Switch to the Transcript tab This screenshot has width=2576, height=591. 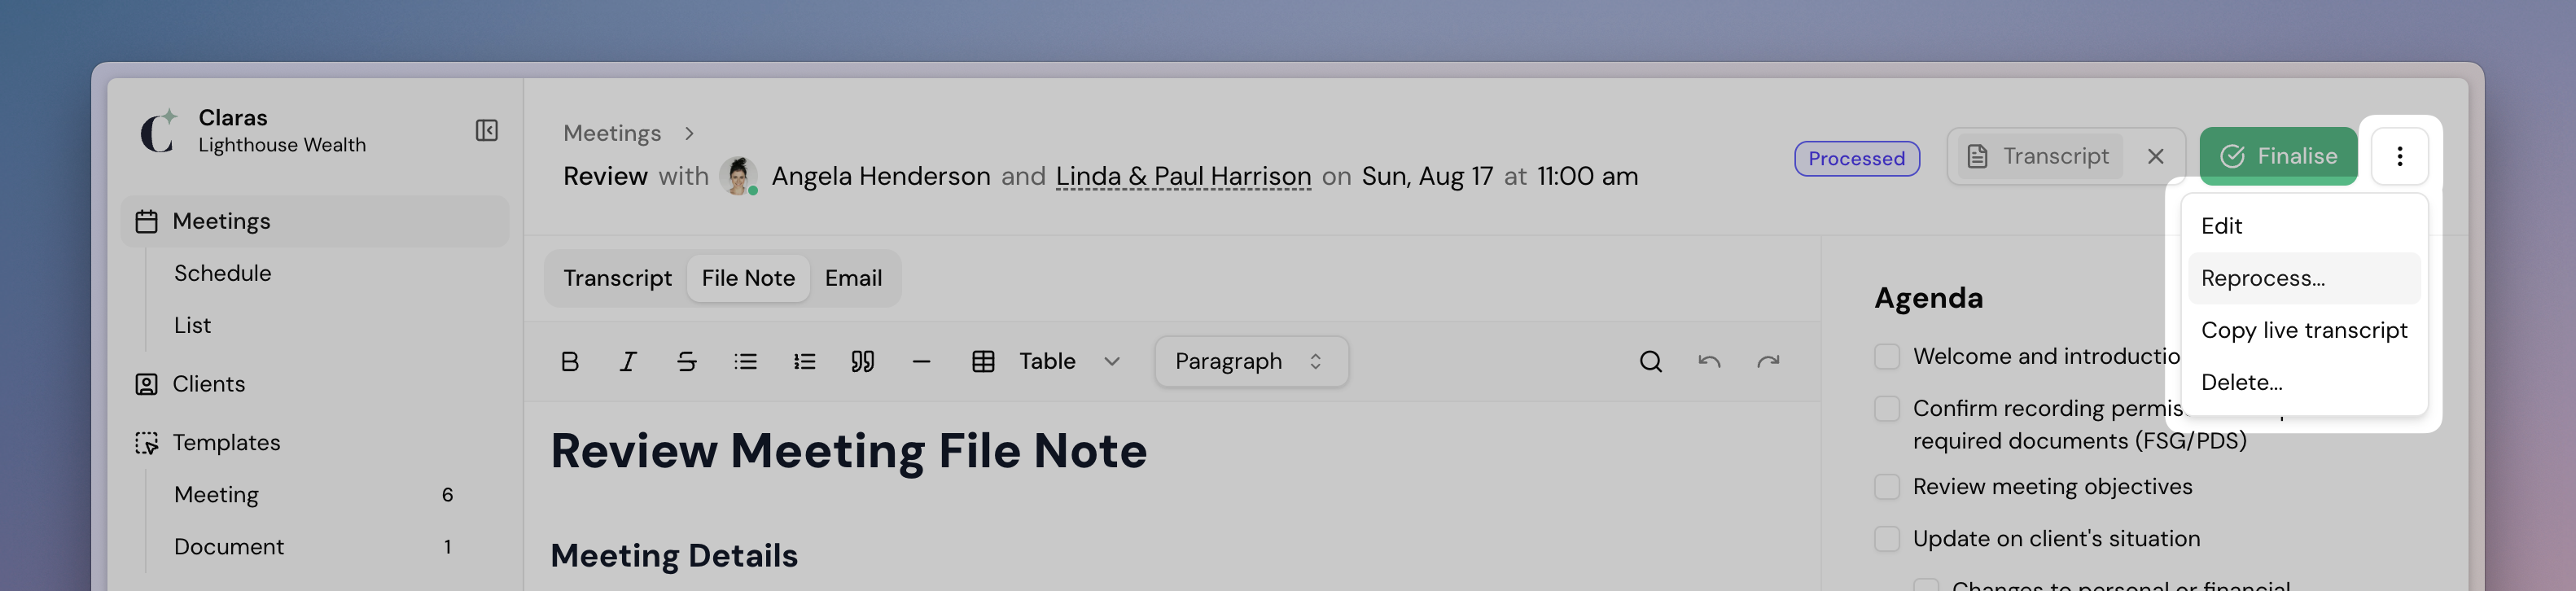coord(617,278)
